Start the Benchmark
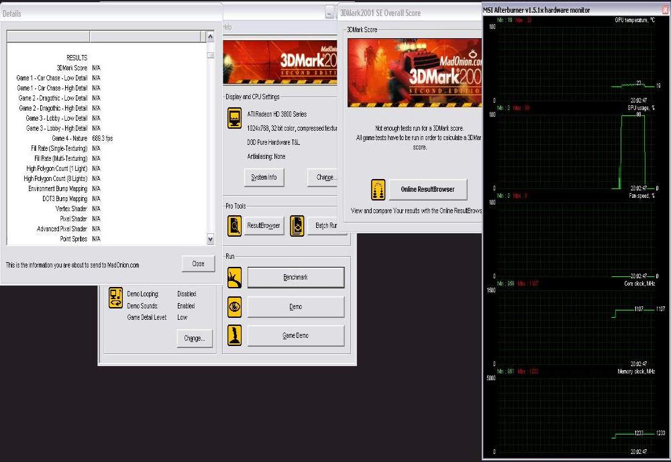Screen dimensions: 671x462 click(296, 277)
